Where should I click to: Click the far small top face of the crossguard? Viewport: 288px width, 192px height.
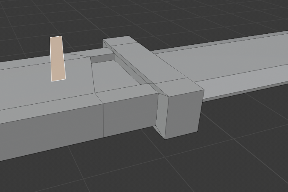pyautogui.click(x=117, y=41)
